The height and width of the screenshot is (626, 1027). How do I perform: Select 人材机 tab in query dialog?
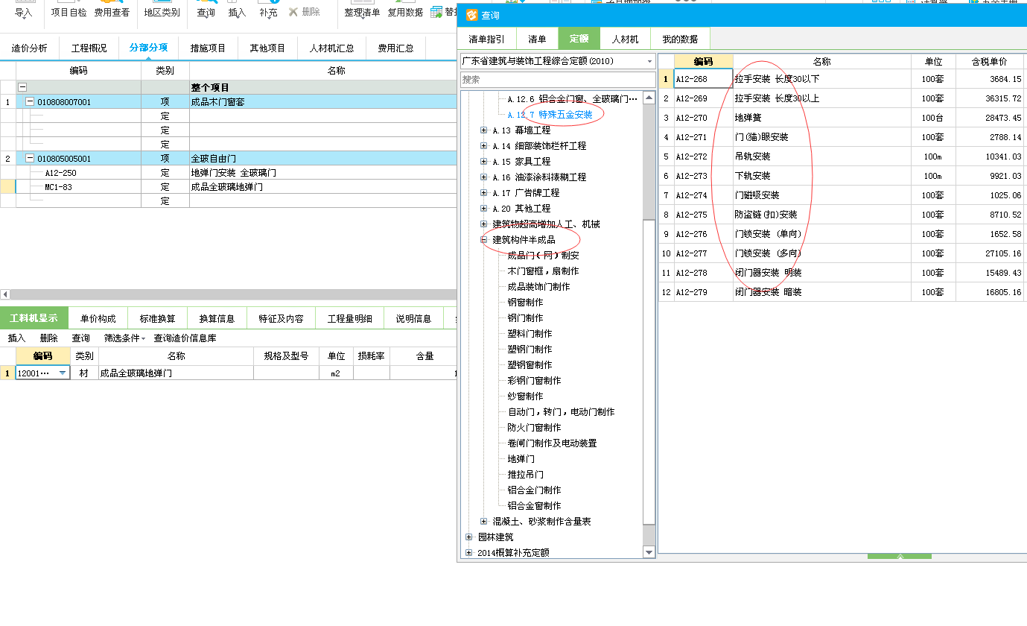626,39
